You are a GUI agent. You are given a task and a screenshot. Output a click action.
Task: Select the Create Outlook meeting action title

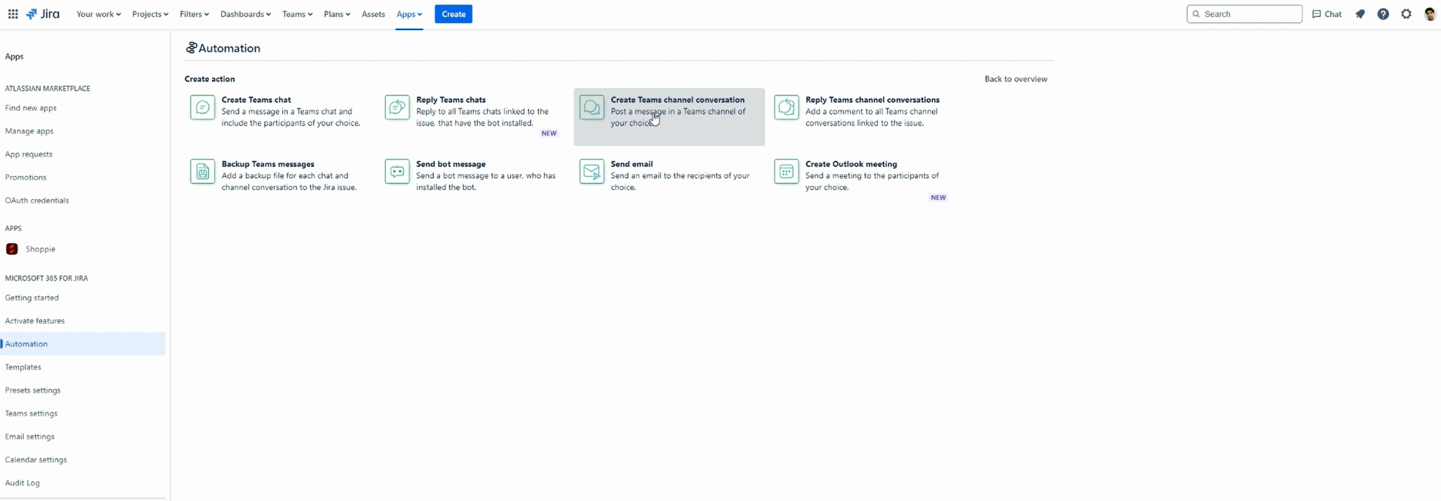click(851, 164)
